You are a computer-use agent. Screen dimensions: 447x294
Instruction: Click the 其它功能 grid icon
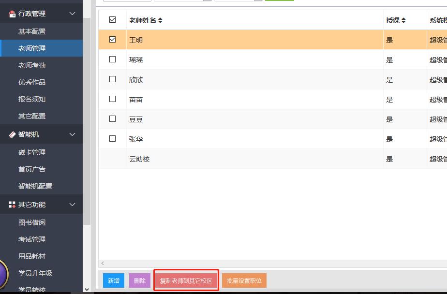(12, 205)
